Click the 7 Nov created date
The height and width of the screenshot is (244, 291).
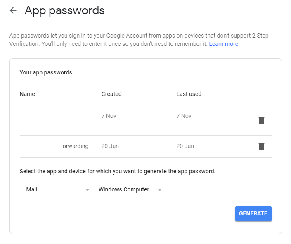pos(109,116)
